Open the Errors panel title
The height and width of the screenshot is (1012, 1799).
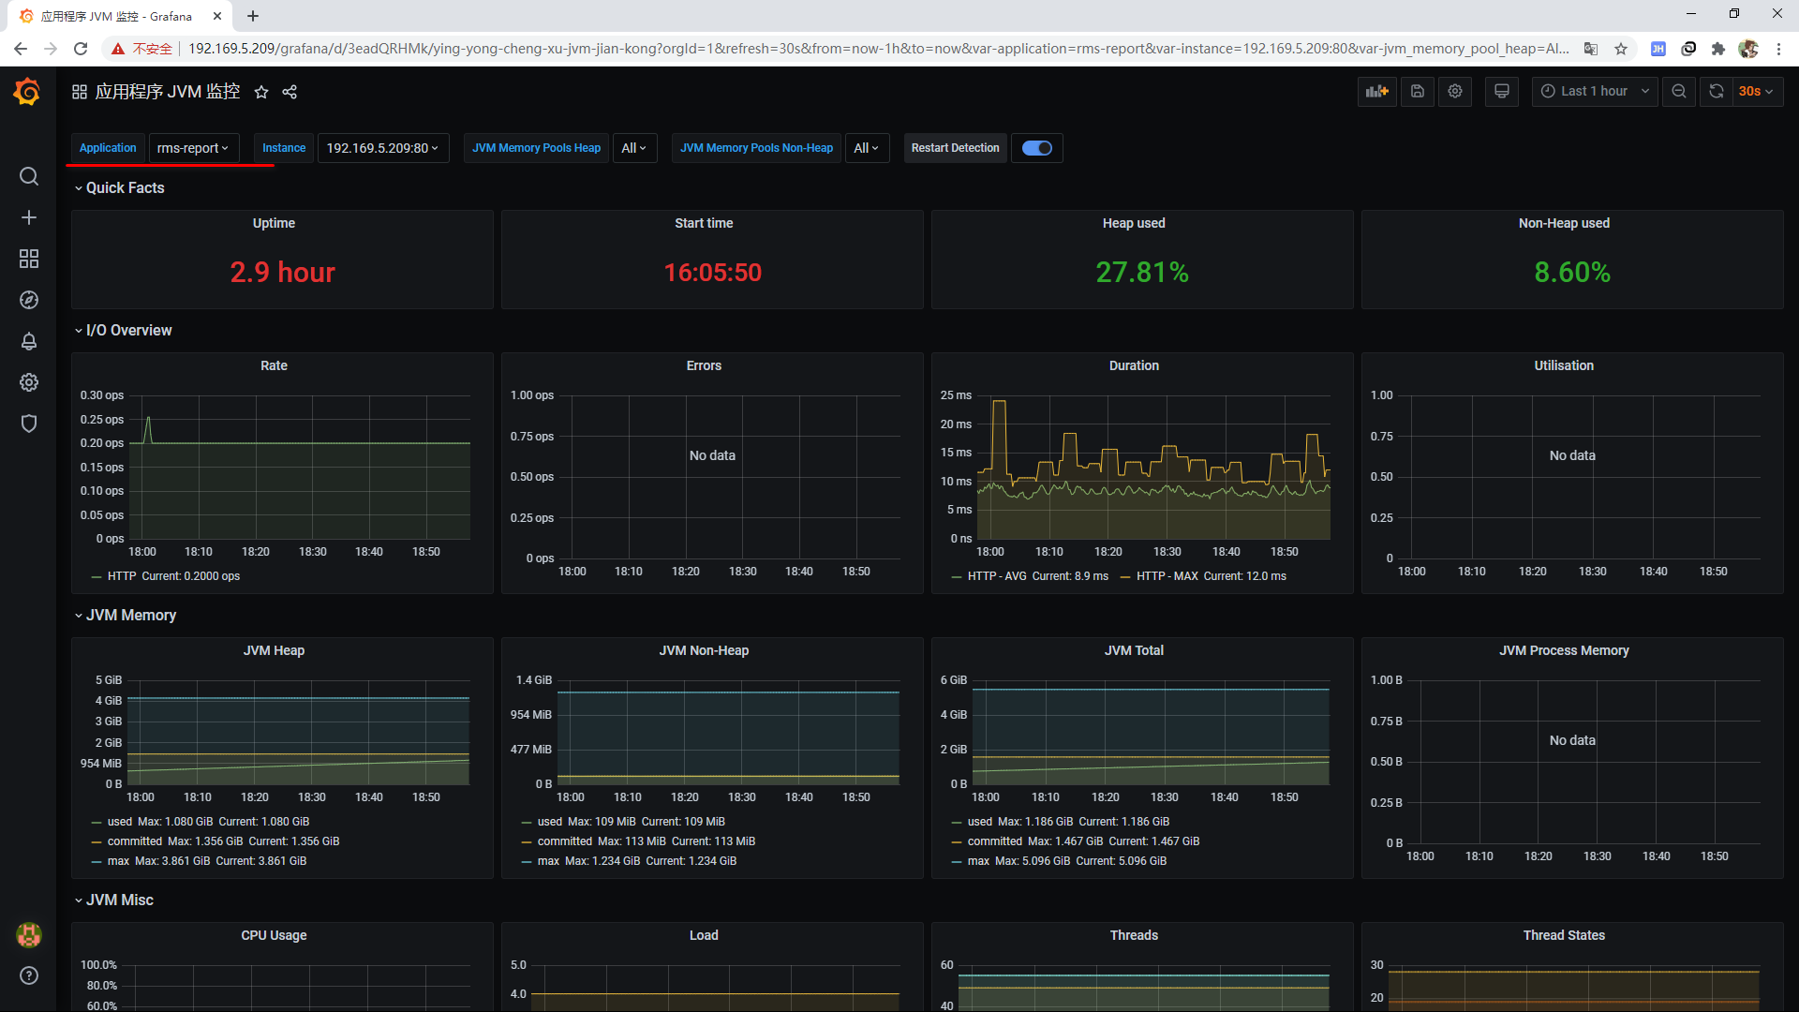(704, 365)
